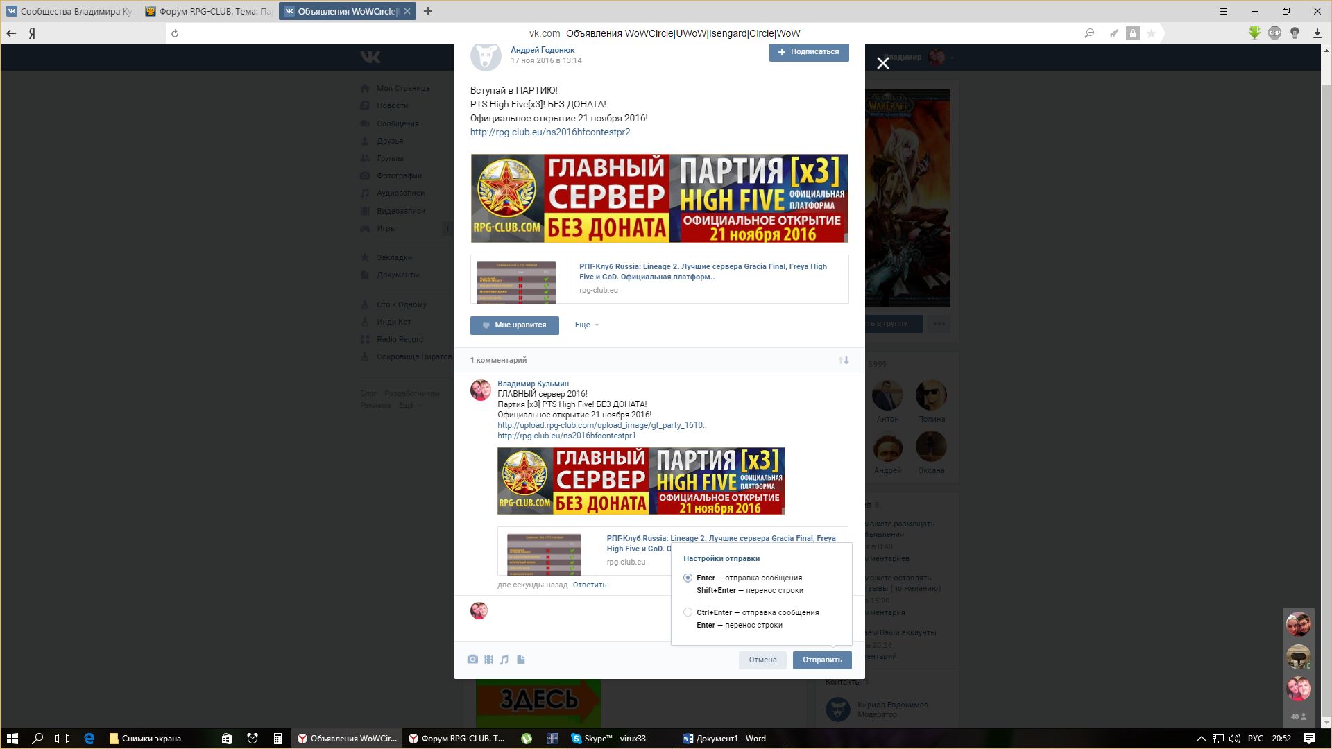1332x749 pixels.
Task: Switch to Сообщества Владимира tab
Action: pos(70,11)
